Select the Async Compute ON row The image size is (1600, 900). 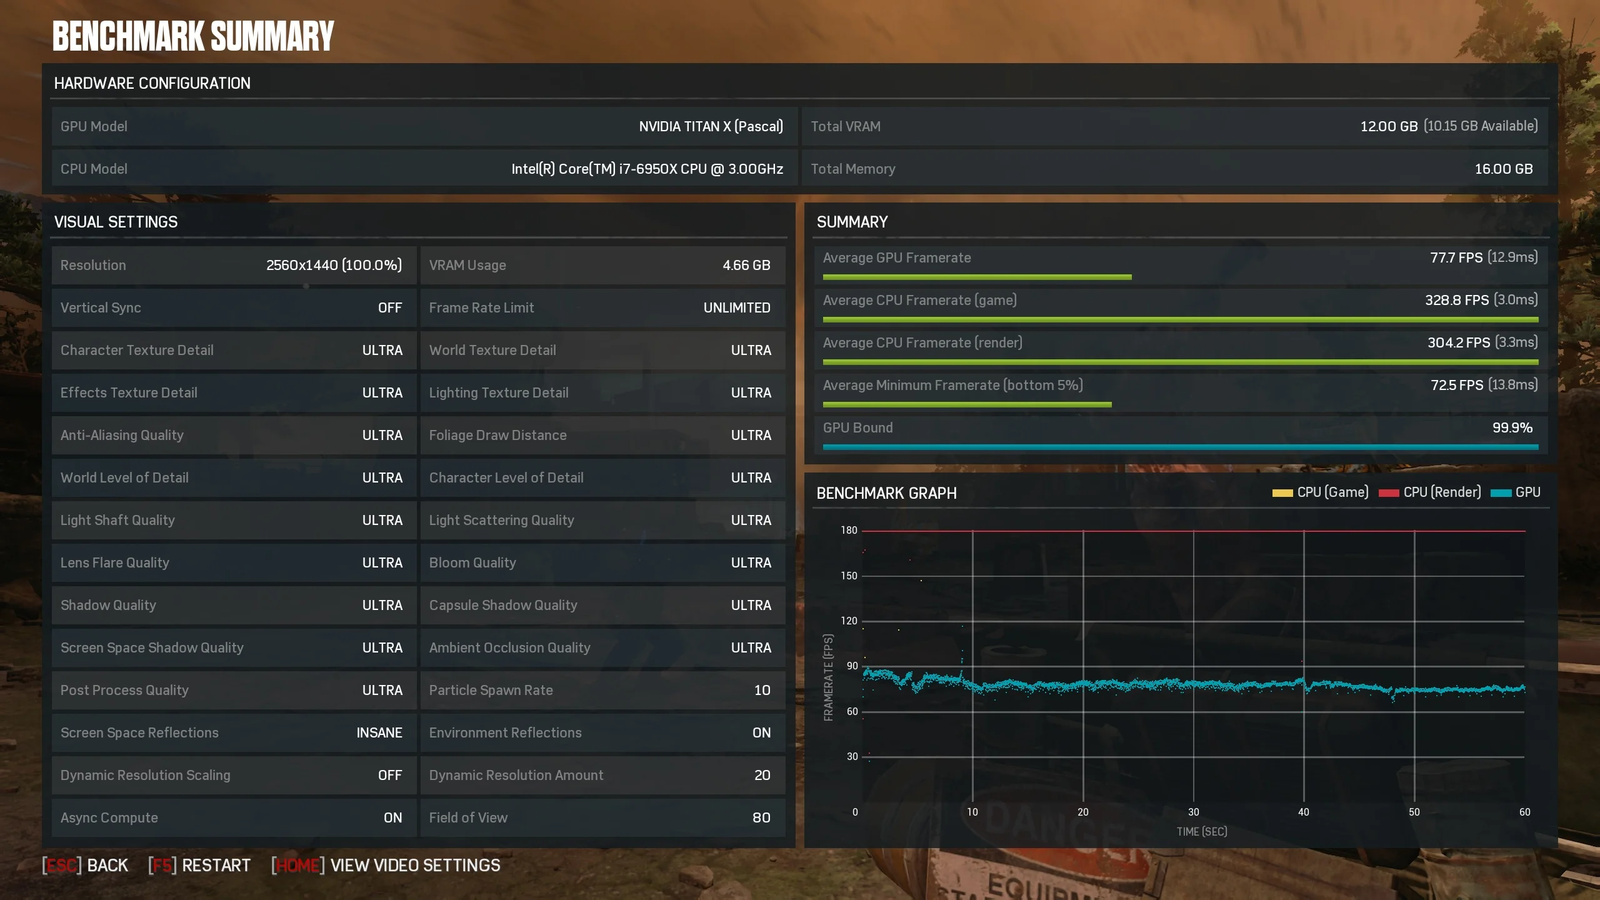pos(234,818)
